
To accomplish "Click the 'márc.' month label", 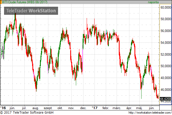I will (x=117, y=108).
